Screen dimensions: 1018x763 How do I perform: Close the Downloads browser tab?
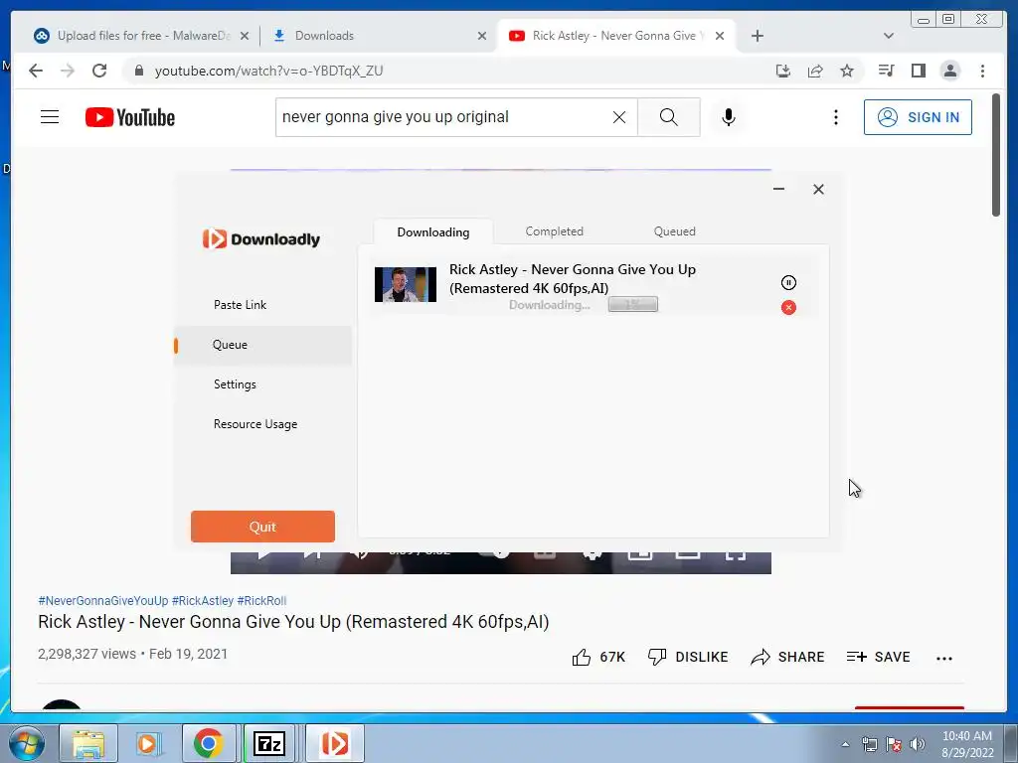click(x=482, y=36)
